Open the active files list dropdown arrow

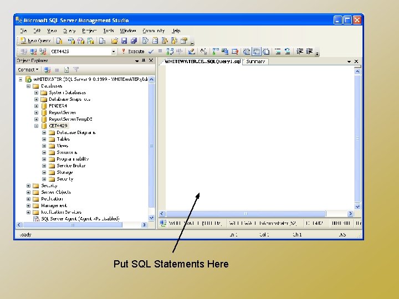[x=349, y=61]
